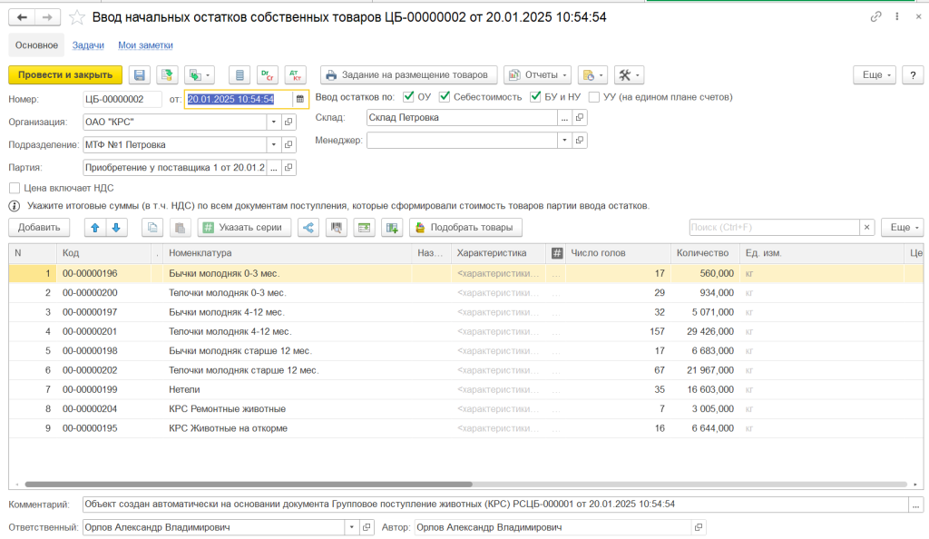Screen dimensions: 929x539
Task: Save the document with the floppy disk icon
Action: pos(139,75)
